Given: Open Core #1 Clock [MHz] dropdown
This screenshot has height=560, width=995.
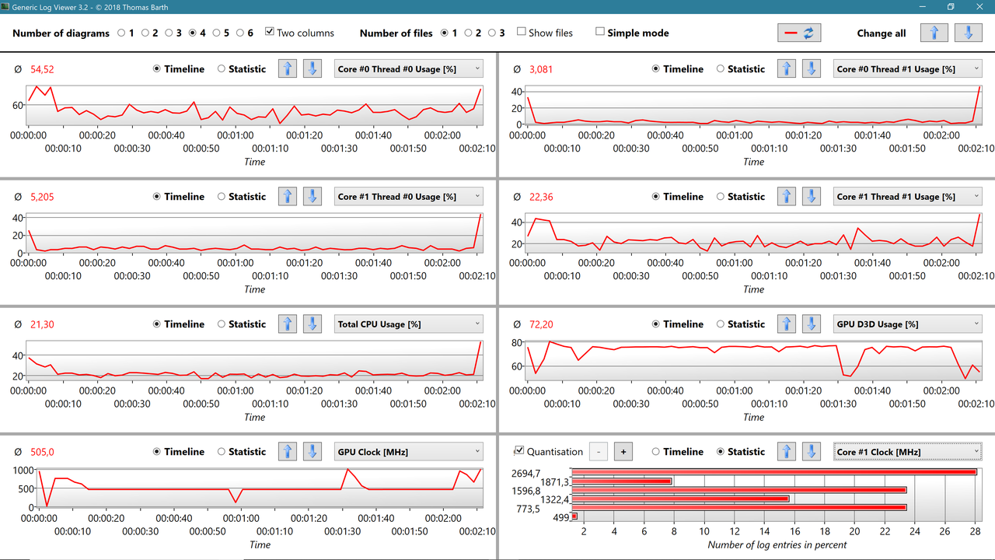Looking at the screenshot, I should [x=907, y=451].
